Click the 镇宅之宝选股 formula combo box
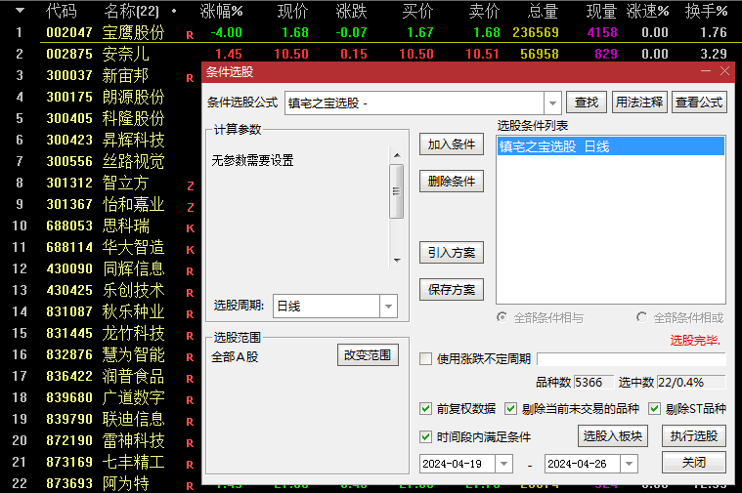Viewport: 742px width, 493px height. click(422, 103)
